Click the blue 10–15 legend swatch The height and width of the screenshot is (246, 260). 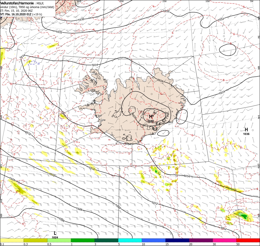point(154,240)
